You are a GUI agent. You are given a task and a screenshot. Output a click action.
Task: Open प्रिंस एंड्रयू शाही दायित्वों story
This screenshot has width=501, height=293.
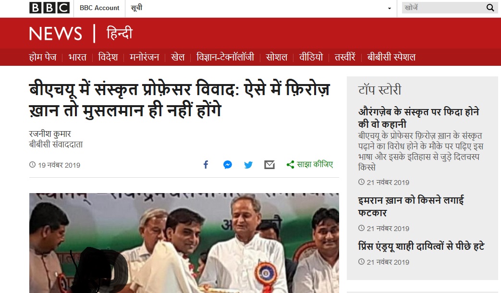(x=421, y=246)
